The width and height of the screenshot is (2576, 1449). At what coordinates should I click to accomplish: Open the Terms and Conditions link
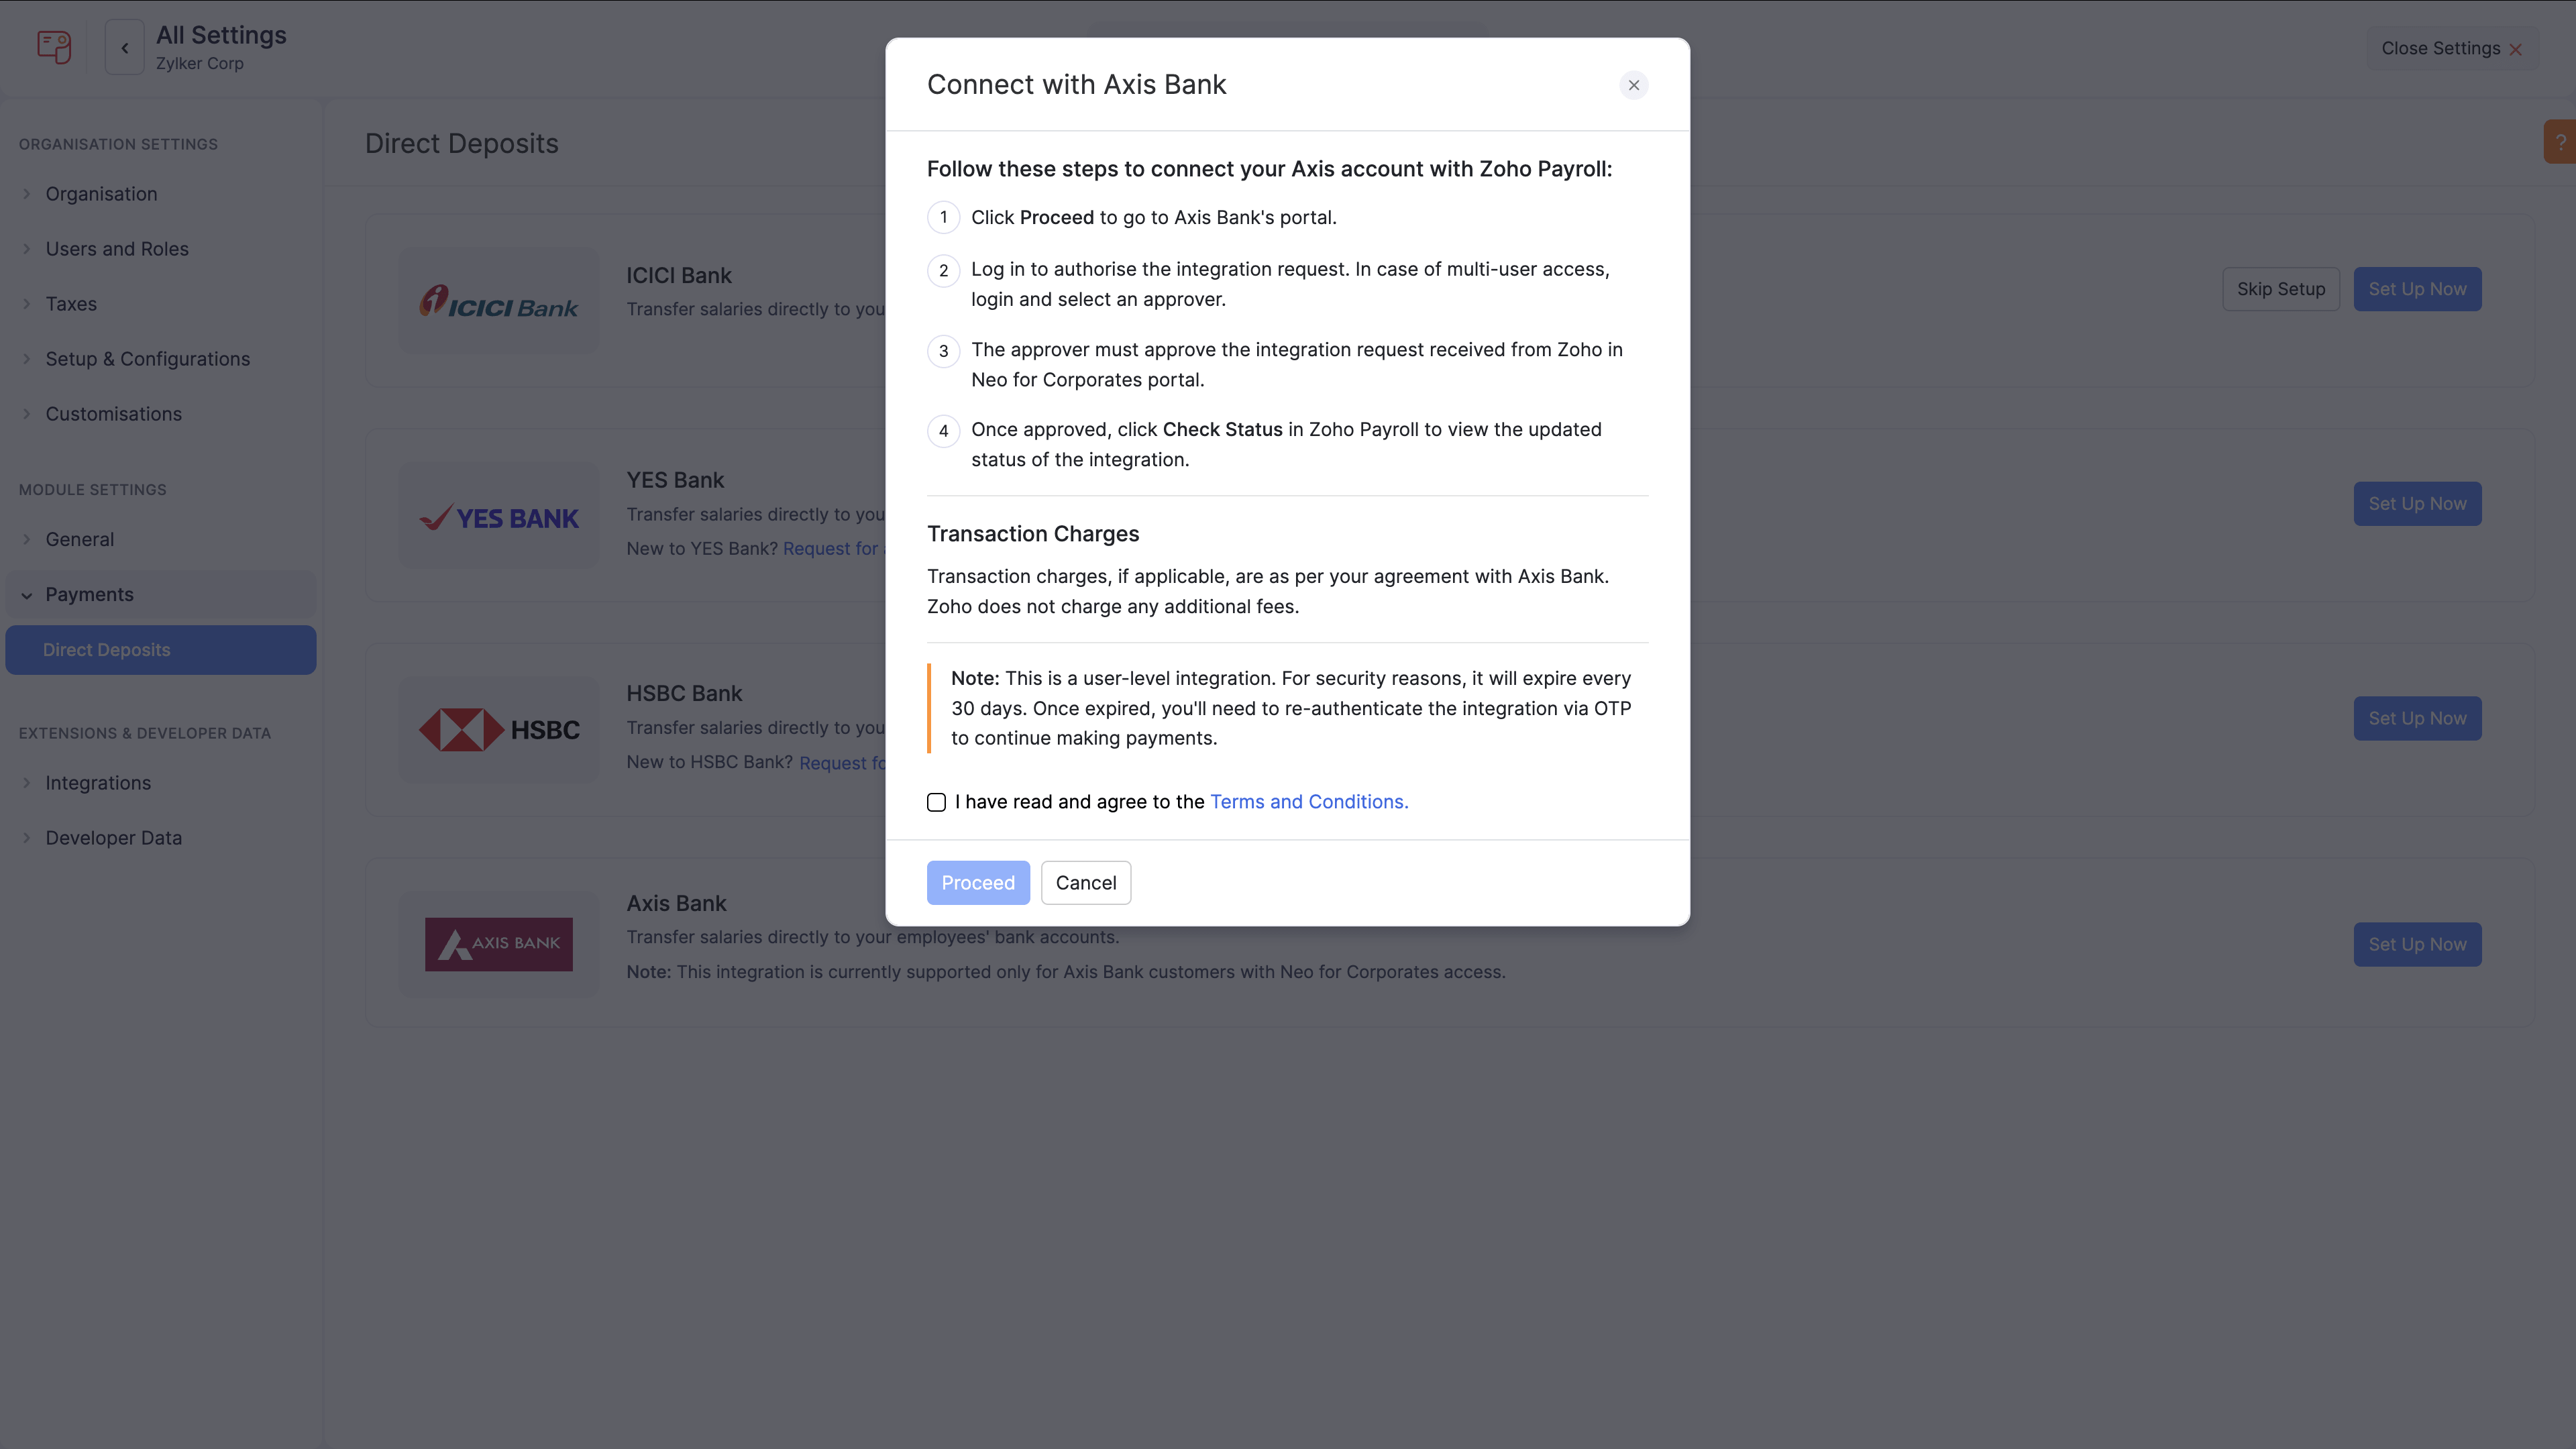click(x=1309, y=802)
